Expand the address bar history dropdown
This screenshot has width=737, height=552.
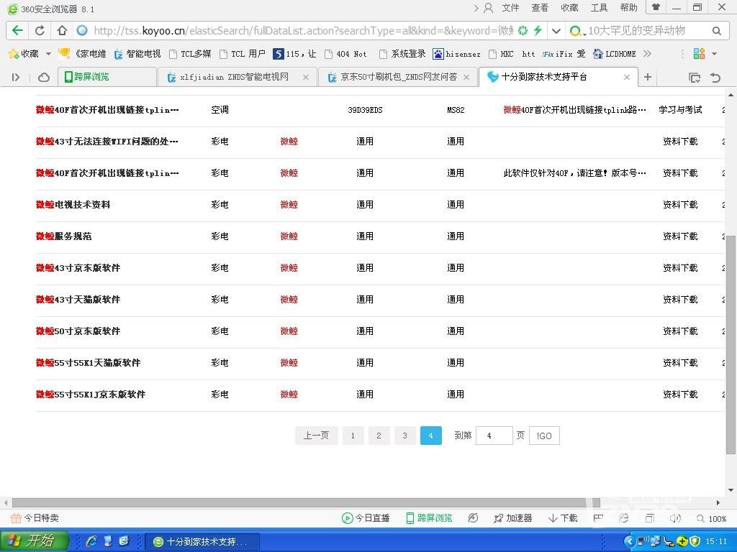coord(556,31)
